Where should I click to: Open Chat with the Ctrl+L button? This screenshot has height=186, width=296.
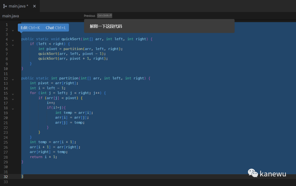point(56,28)
